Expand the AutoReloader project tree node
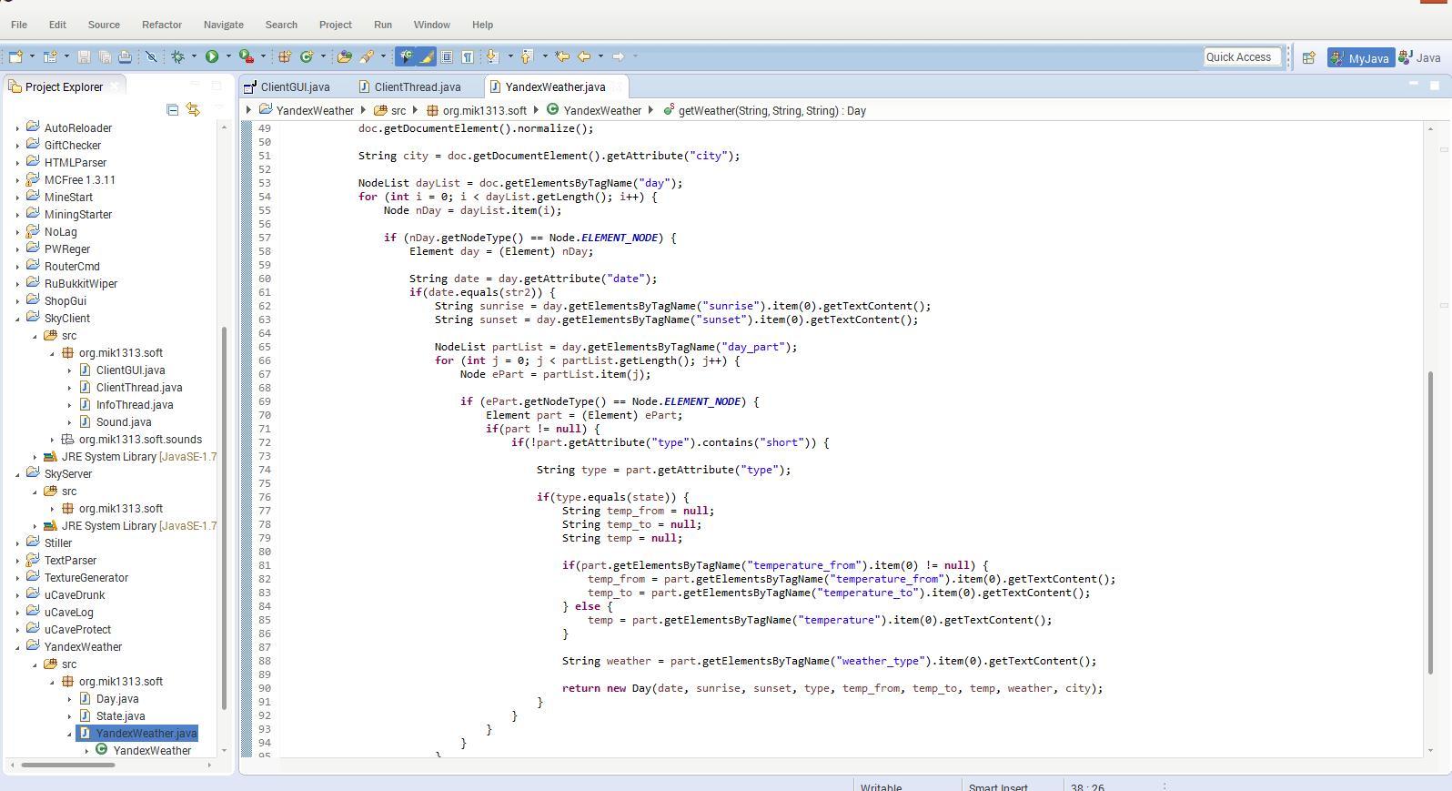1452x791 pixels. (17, 128)
